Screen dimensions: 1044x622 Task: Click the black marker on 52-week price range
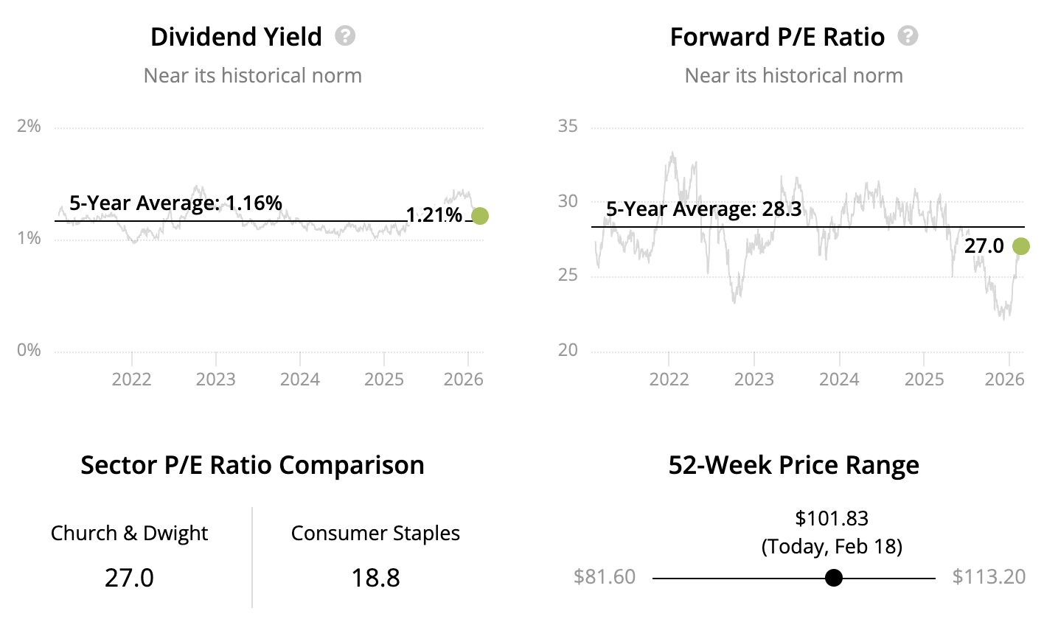point(834,578)
